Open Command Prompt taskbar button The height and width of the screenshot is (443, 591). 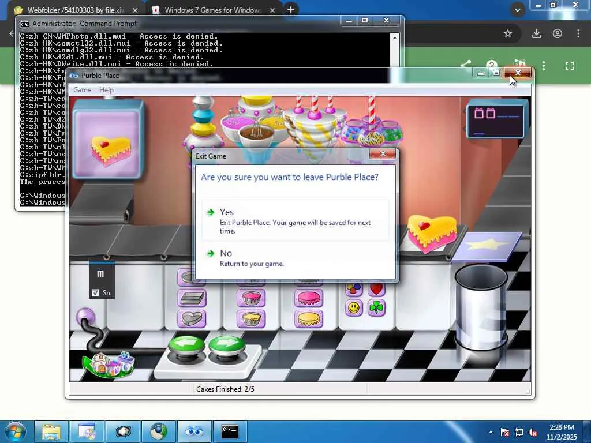[230, 431]
